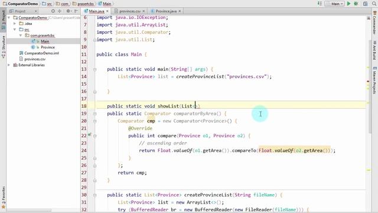Fold the import block at line 9
Image resolution: width=378 pixels, height=213 pixels.
coord(94,40)
